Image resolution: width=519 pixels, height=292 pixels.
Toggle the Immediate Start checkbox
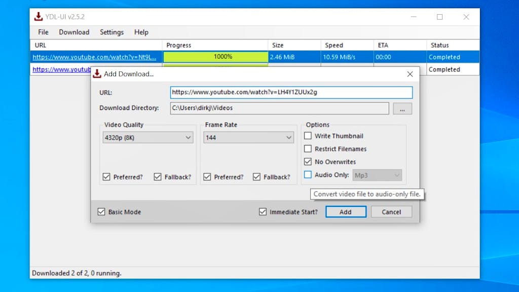point(263,211)
